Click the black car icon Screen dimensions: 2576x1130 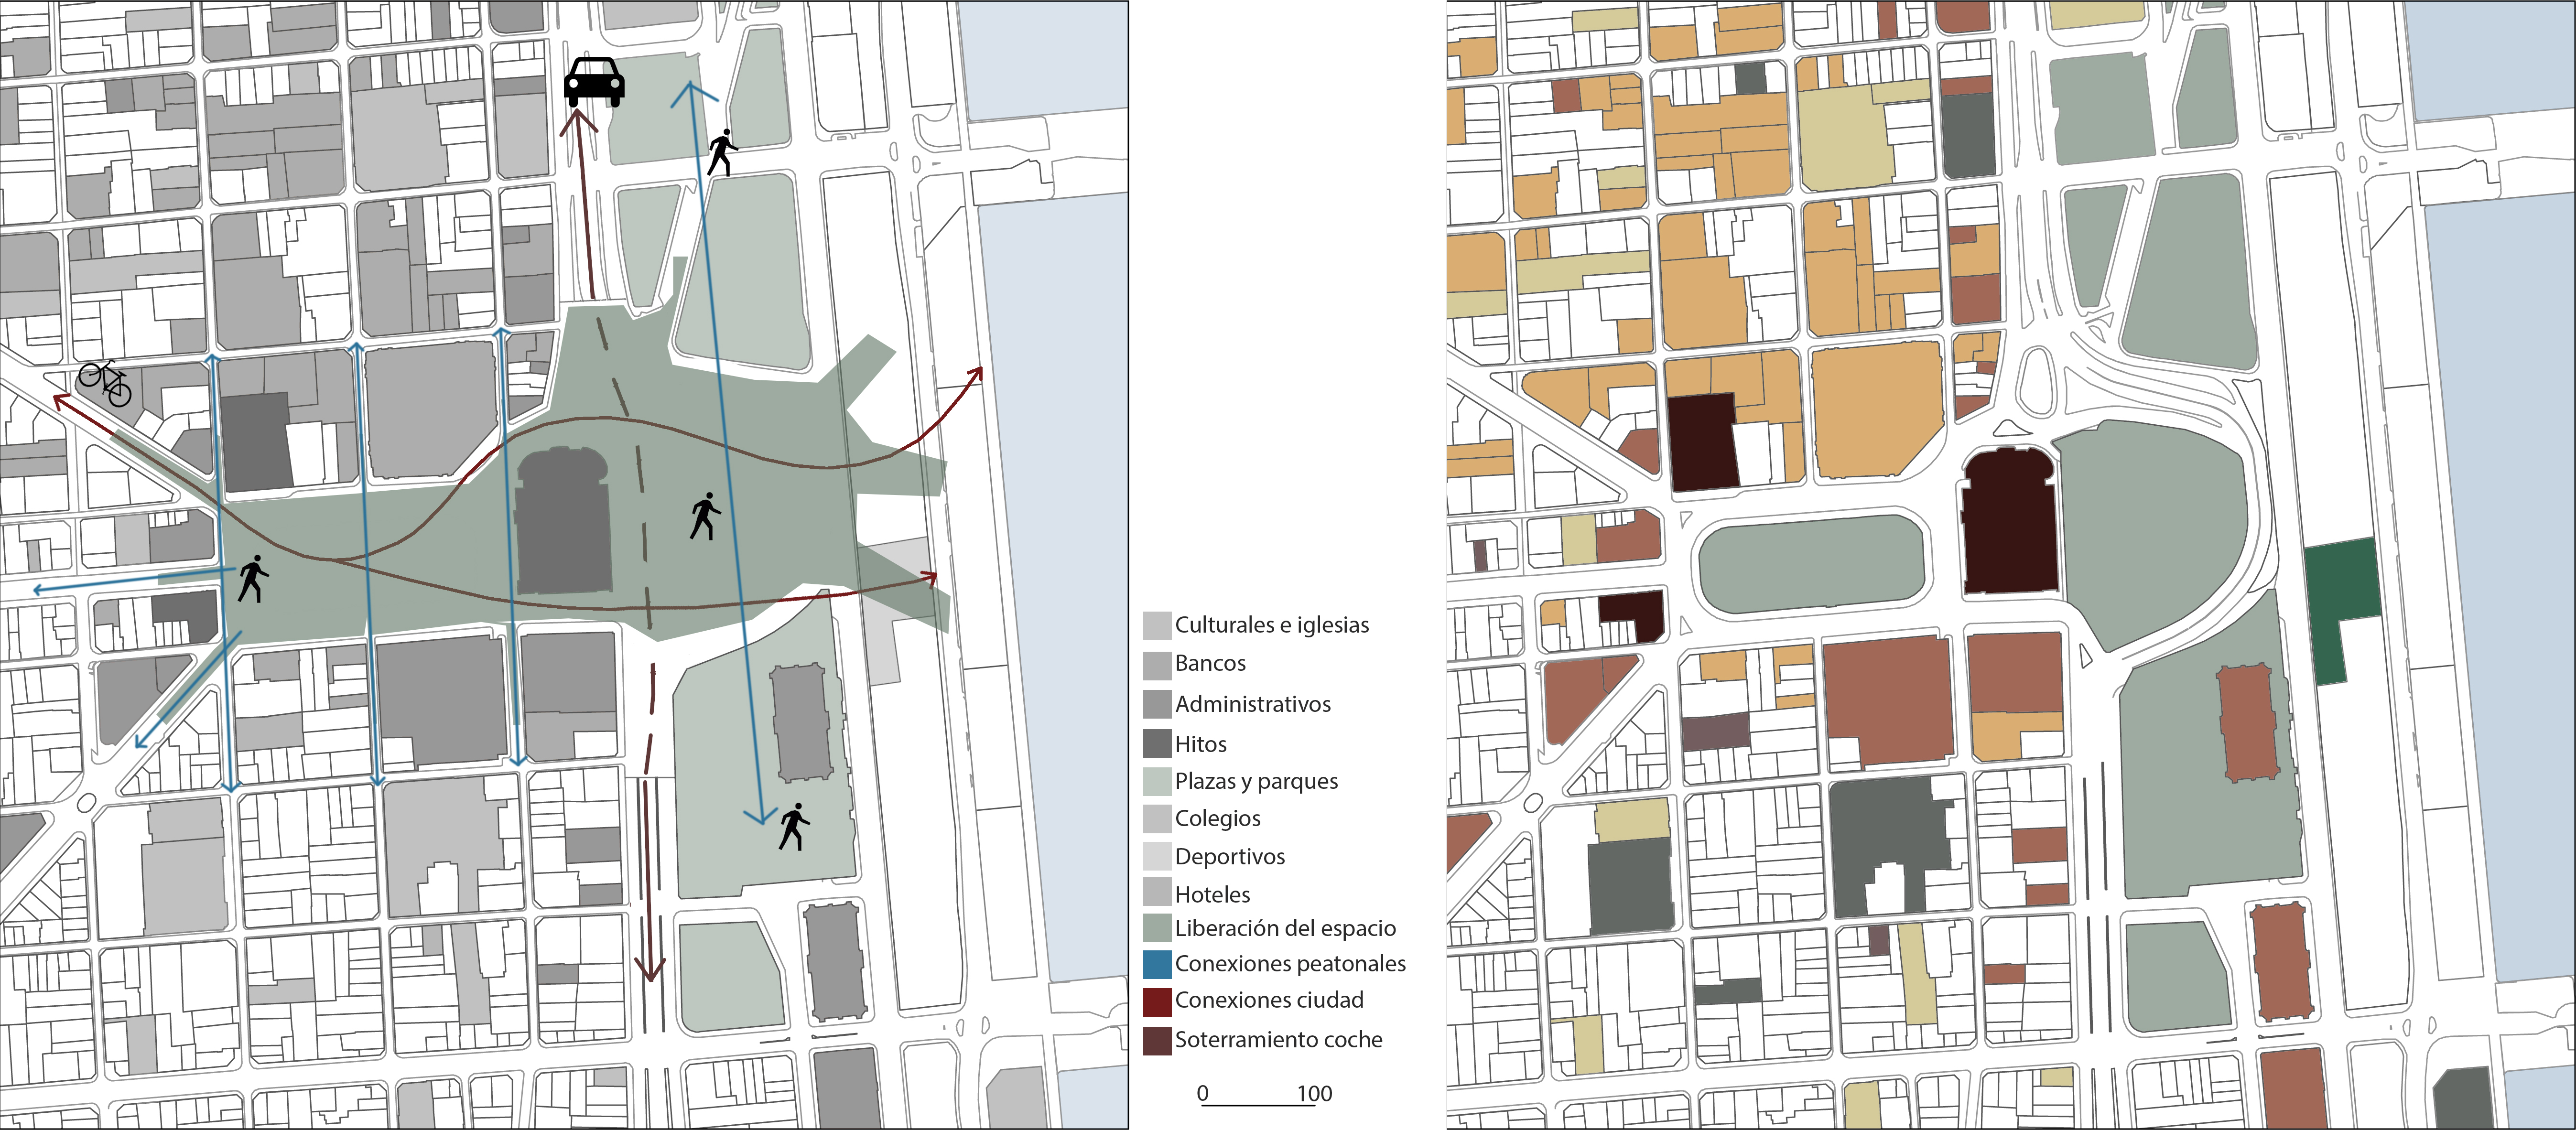[x=594, y=81]
